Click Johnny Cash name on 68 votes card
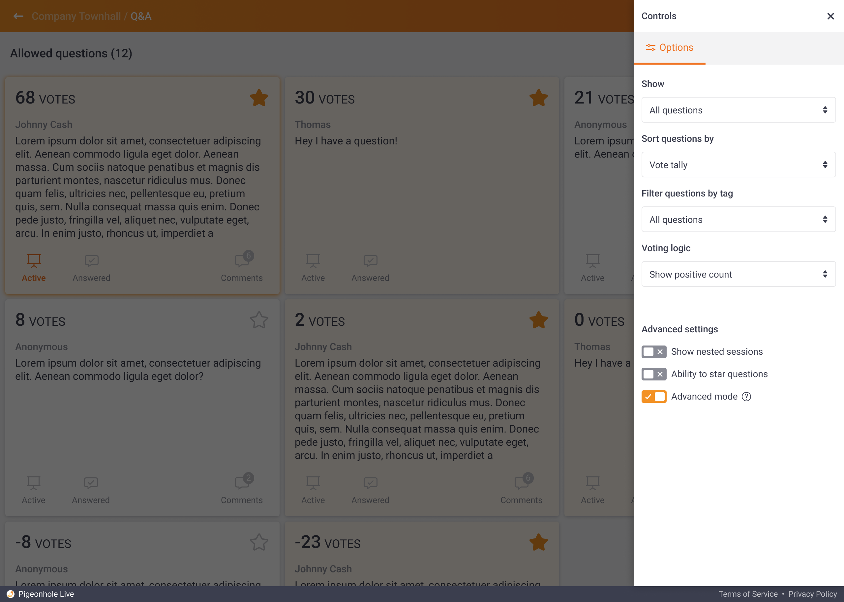844x602 pixels. pos(44,125)
